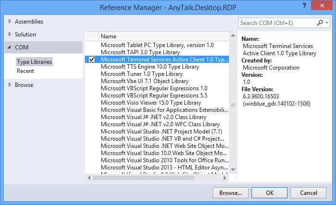Image resolution: width=336 pixels, height=205 pixels.
Task: Select Microsoft Visual Studio 10.0 Web Site Object row
Action: tap(157, 153)
